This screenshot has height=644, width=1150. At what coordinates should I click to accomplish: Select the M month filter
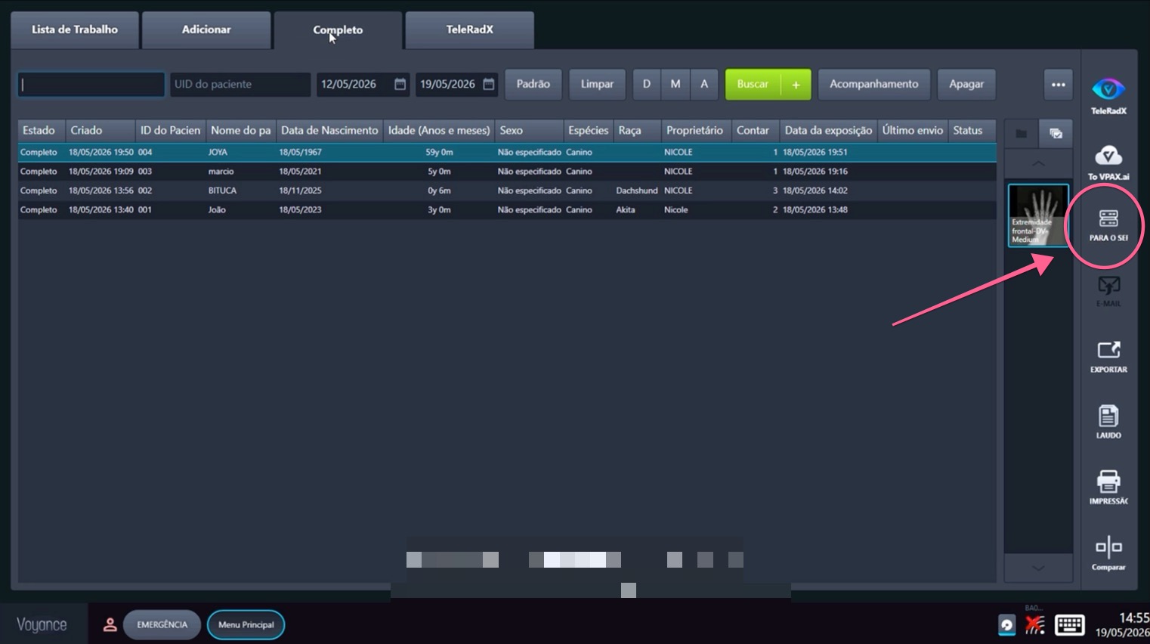(675, 85)
